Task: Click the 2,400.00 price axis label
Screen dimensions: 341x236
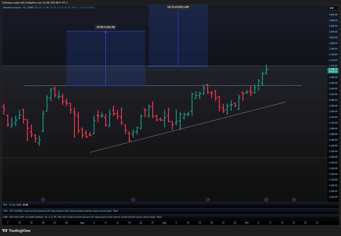Action: pyautogui.click(x=333, y=157)
